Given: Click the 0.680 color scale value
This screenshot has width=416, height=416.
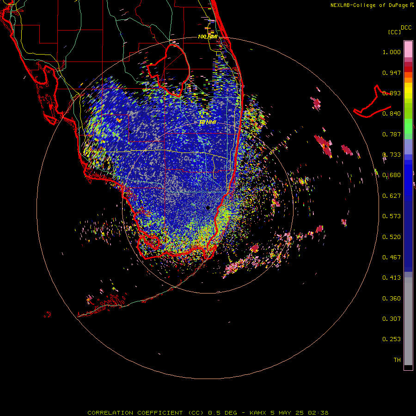Looking at the screenshot, I should click(392, 175).
